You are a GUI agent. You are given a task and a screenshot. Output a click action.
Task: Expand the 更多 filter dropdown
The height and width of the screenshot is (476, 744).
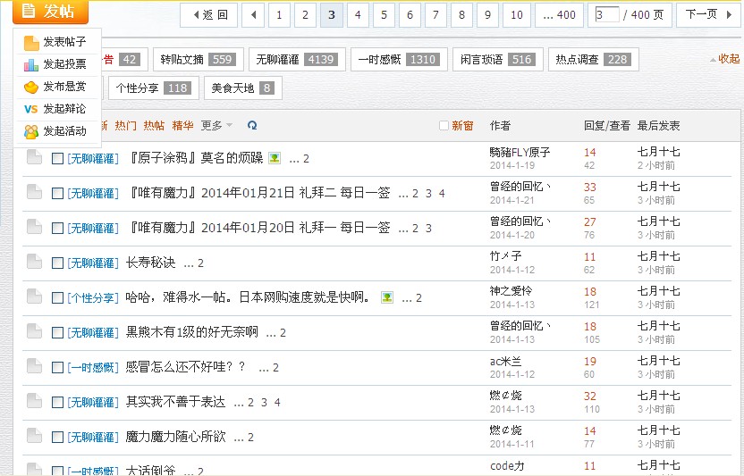click(216, 126)
